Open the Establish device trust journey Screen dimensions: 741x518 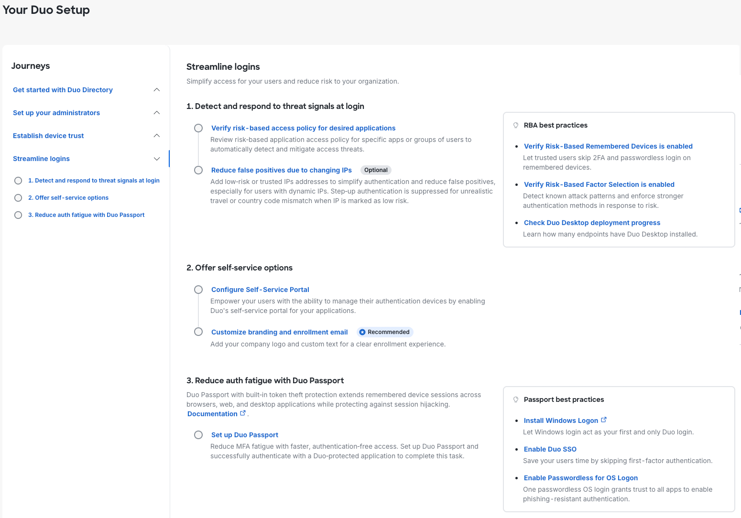[48, 136]
